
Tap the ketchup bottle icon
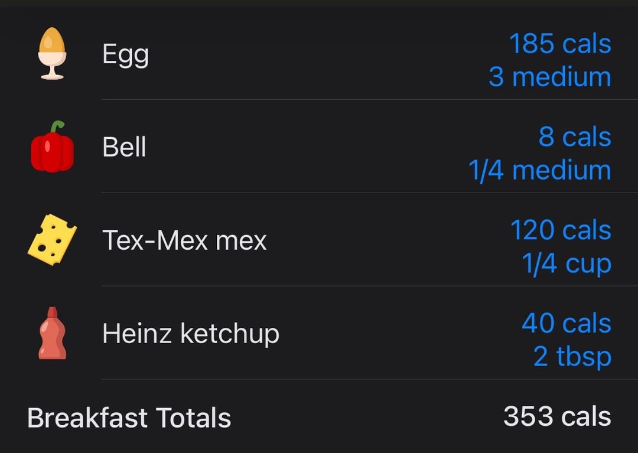[52, 333]
